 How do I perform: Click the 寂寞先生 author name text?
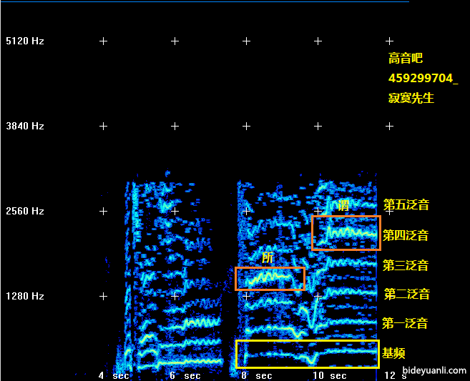pyautogui.click(x=411, y=98)
